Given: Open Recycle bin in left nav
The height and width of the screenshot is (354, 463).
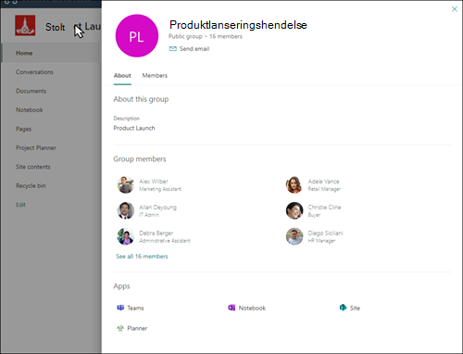Looking at the screenshot, I should 31,185.
